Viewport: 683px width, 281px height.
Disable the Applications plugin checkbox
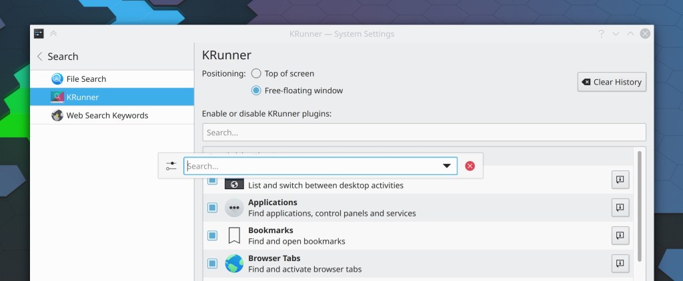click(212, 208)
